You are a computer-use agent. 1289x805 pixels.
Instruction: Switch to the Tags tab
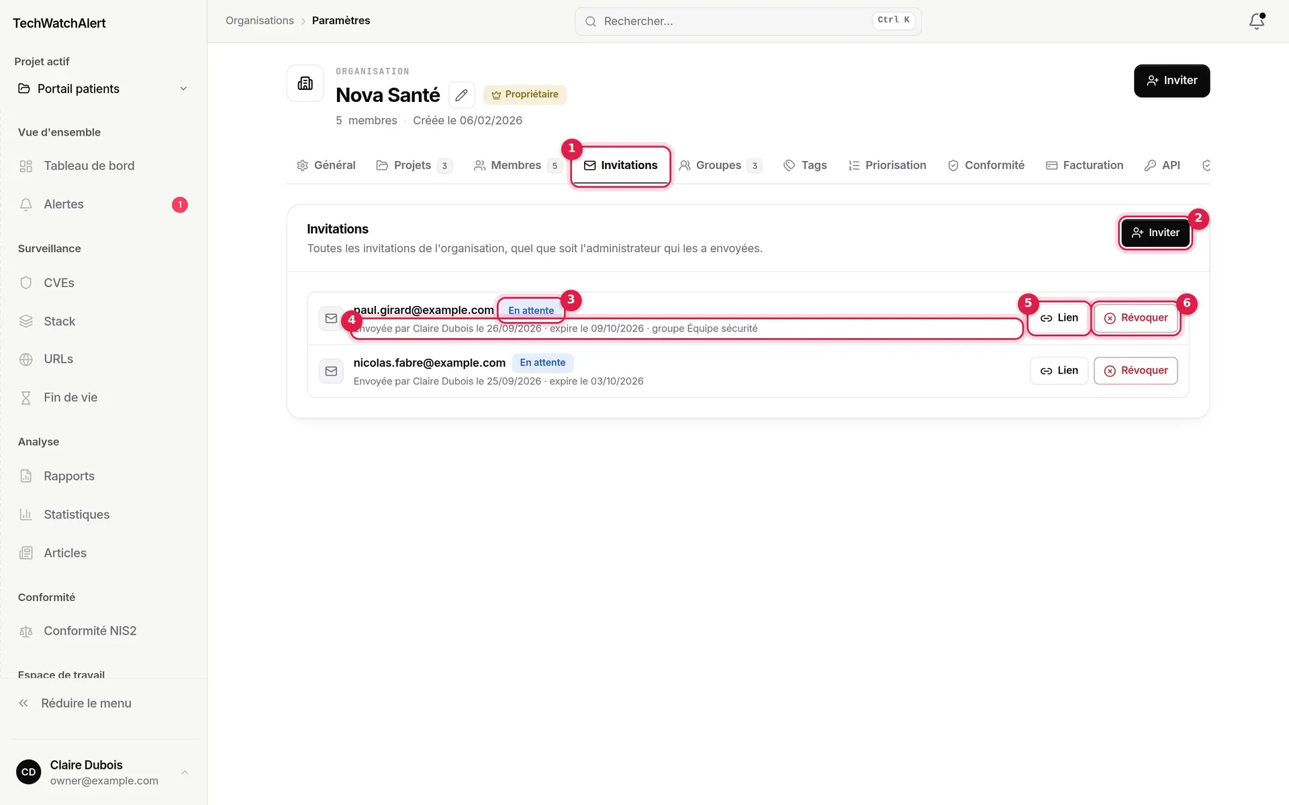[805, 165]
